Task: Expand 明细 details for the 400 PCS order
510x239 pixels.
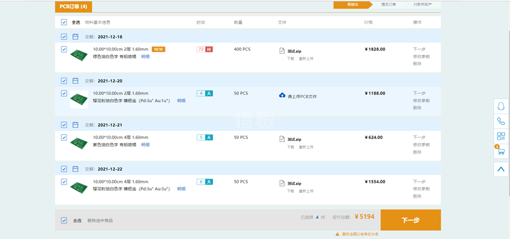Action: (145, 56)
